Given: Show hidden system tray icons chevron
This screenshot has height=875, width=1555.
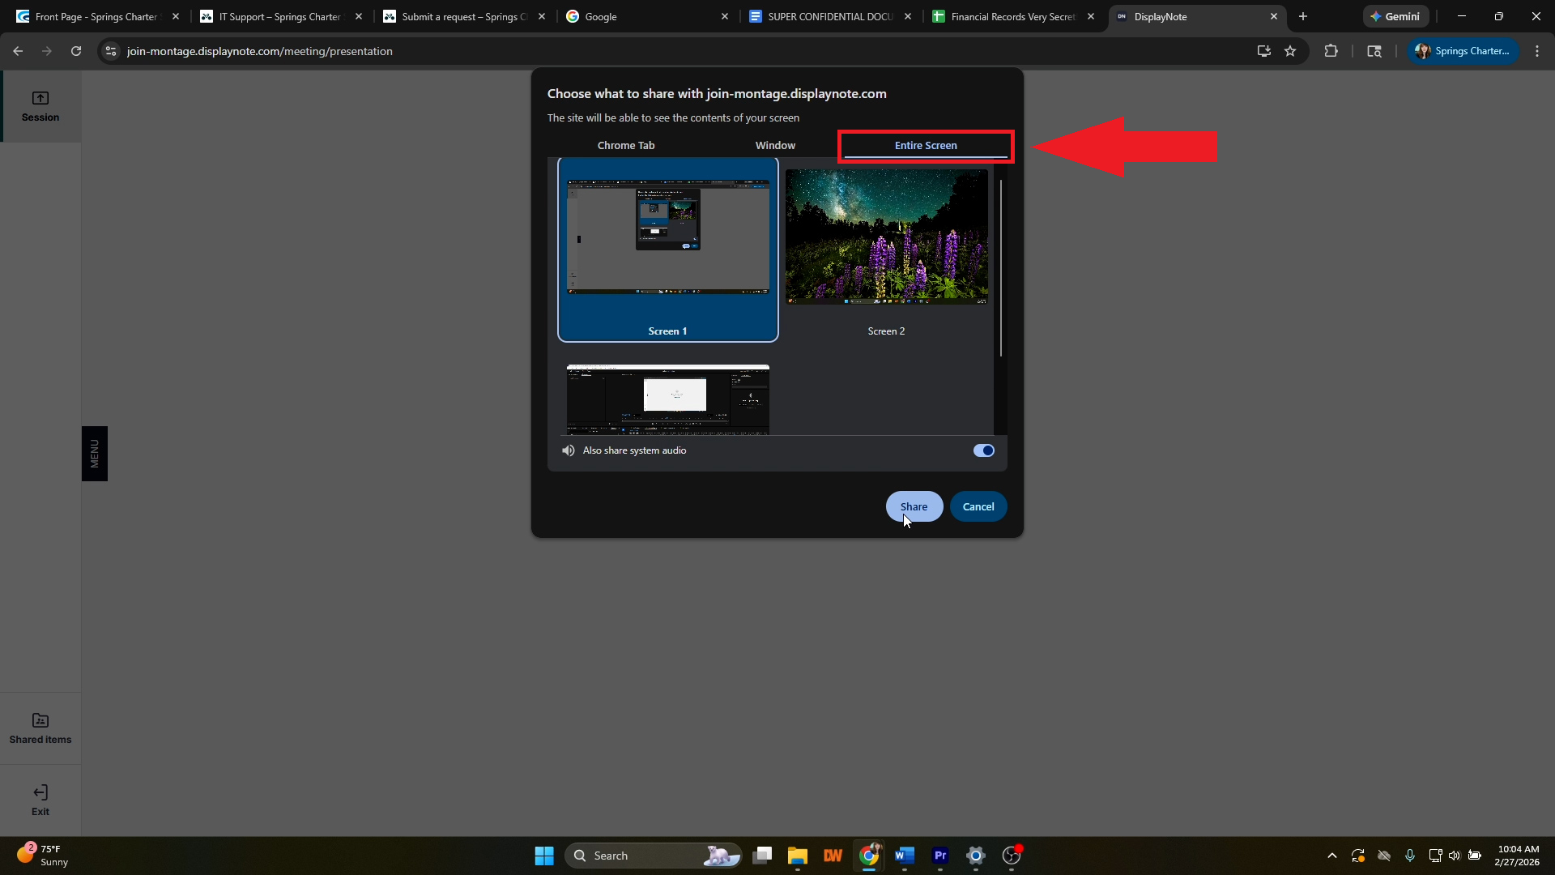Looking at the screenshot, I should 1331,856.
